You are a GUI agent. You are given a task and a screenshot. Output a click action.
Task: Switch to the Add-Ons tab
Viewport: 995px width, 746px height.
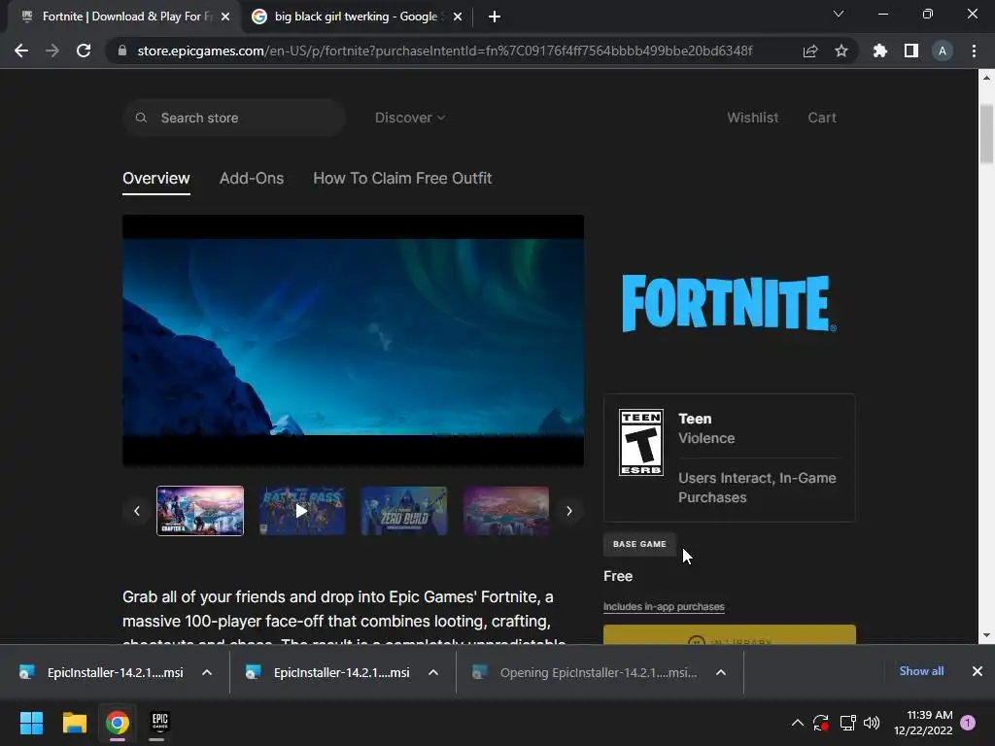click(252, 179)
